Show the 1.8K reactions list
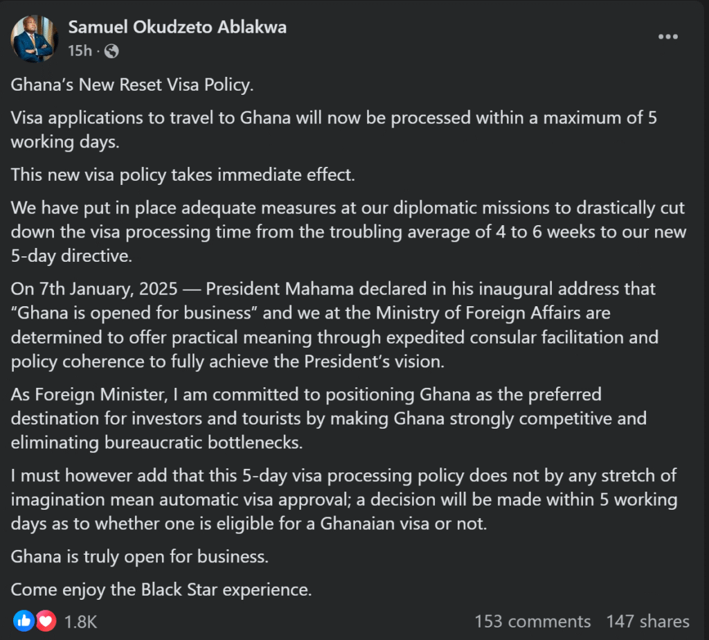 coord(80,621)
